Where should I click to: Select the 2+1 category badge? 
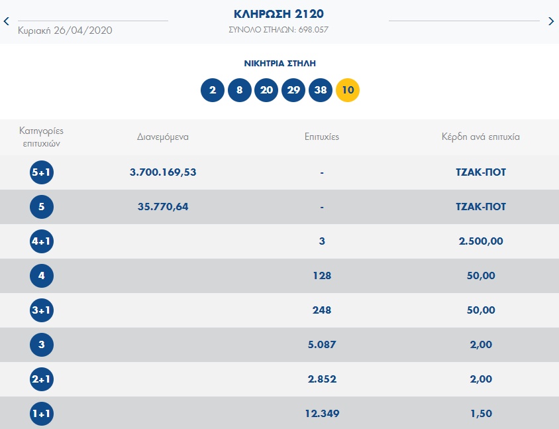click(42, 379)
